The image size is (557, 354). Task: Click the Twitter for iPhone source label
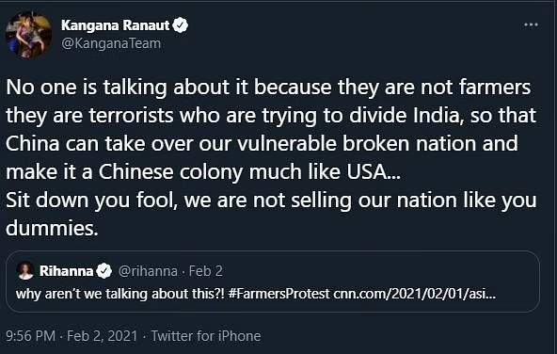pos(206,336)
